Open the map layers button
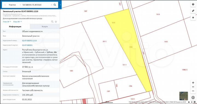 (193, 5)
